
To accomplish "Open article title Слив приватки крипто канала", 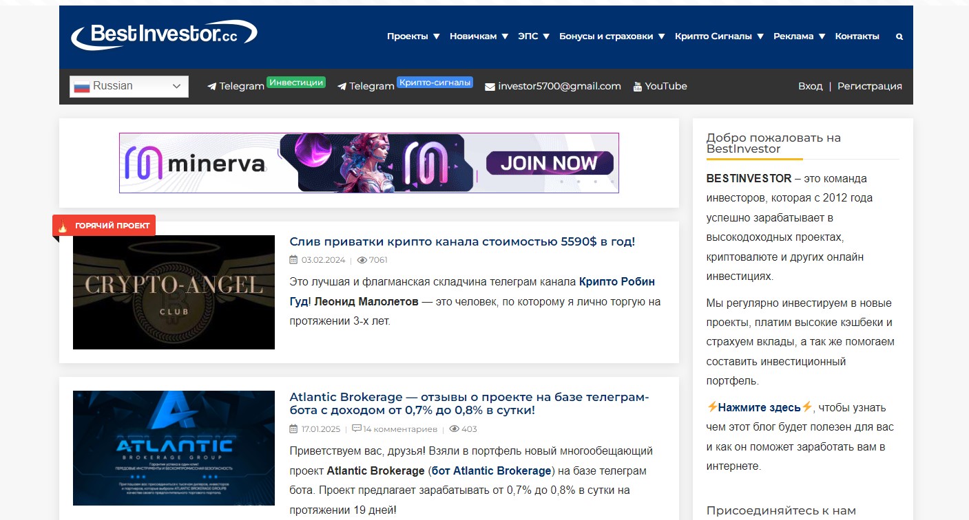I will [x=462, y=242].
